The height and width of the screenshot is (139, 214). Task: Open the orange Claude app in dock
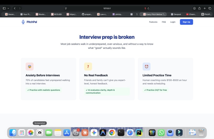(x=85, y=133)
